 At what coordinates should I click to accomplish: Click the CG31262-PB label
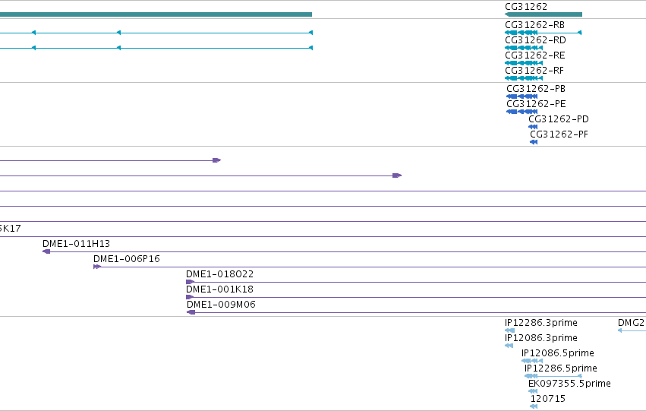tap(536, 89)
